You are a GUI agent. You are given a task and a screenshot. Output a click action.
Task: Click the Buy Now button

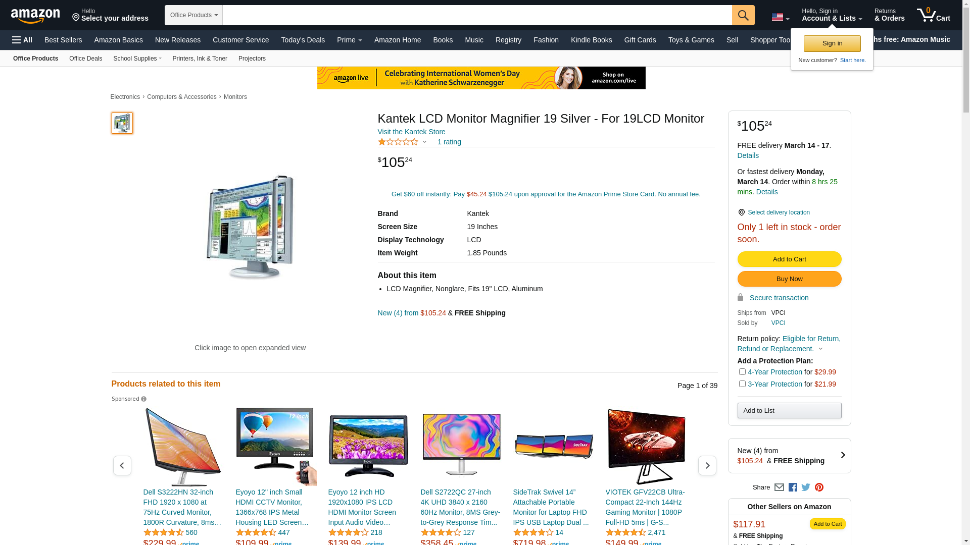tap(789, 279)
